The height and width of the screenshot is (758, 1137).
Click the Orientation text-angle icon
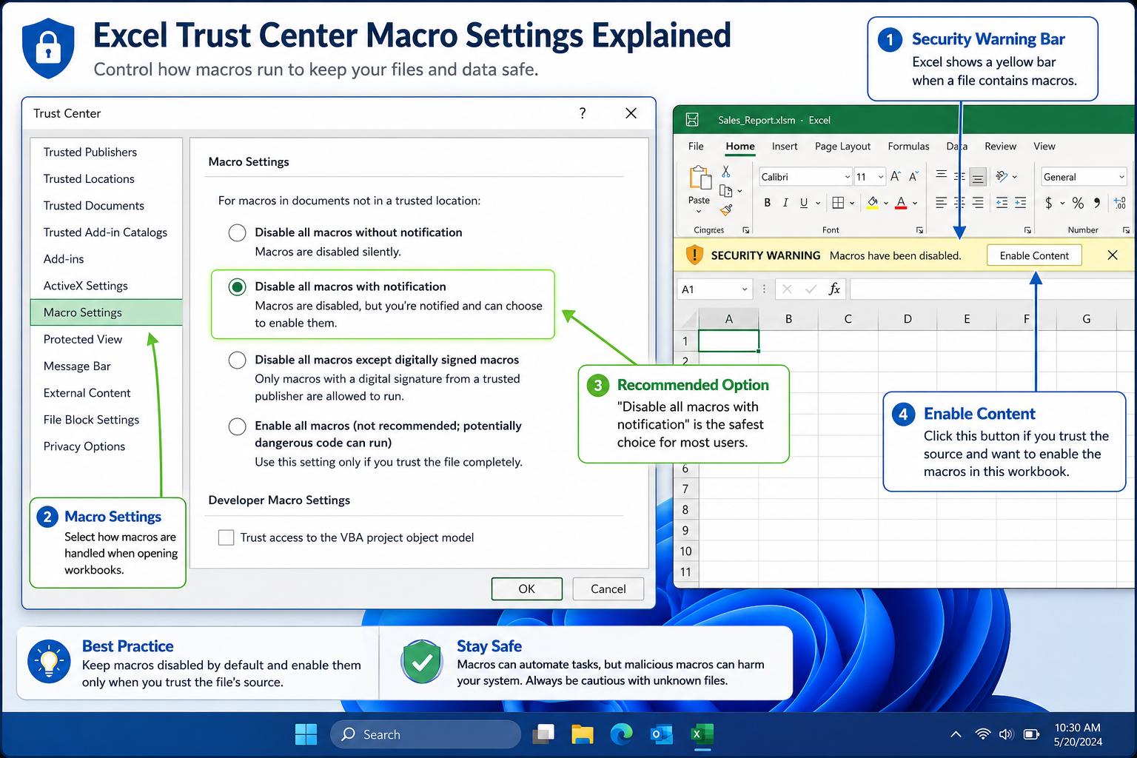tap(1002, 176)
